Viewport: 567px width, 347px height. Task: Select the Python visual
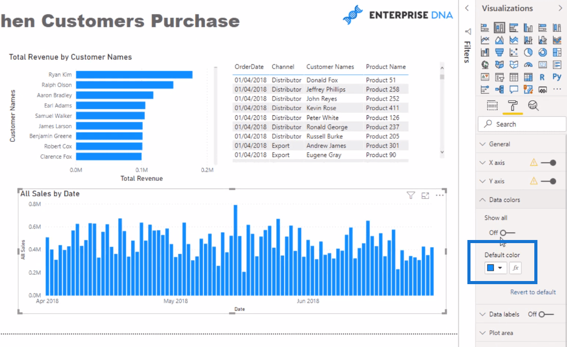coord(557,77)
